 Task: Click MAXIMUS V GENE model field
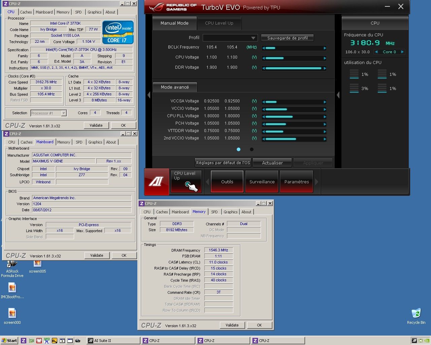64,161
